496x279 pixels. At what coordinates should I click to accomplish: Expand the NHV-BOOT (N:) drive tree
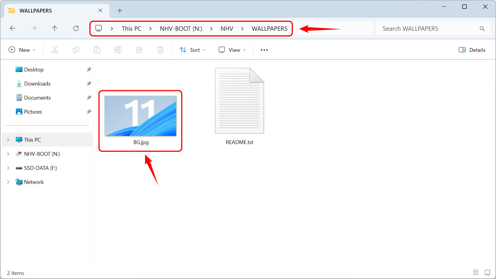(8, 154)
